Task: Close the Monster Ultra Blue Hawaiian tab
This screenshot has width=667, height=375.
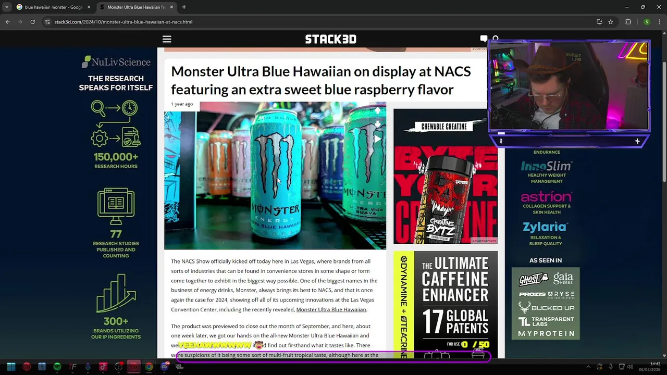Action: coord(171,7)
